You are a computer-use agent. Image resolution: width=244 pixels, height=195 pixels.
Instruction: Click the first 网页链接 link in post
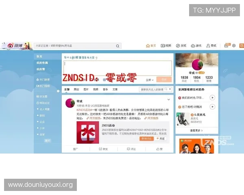pos(94,118)
